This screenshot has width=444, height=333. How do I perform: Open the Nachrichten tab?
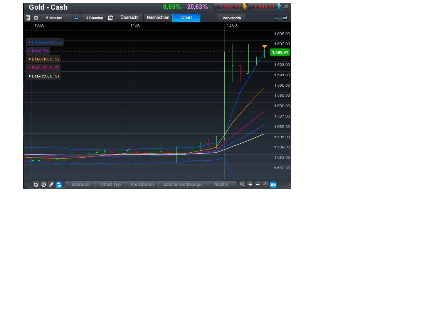[x=158, y=17]
